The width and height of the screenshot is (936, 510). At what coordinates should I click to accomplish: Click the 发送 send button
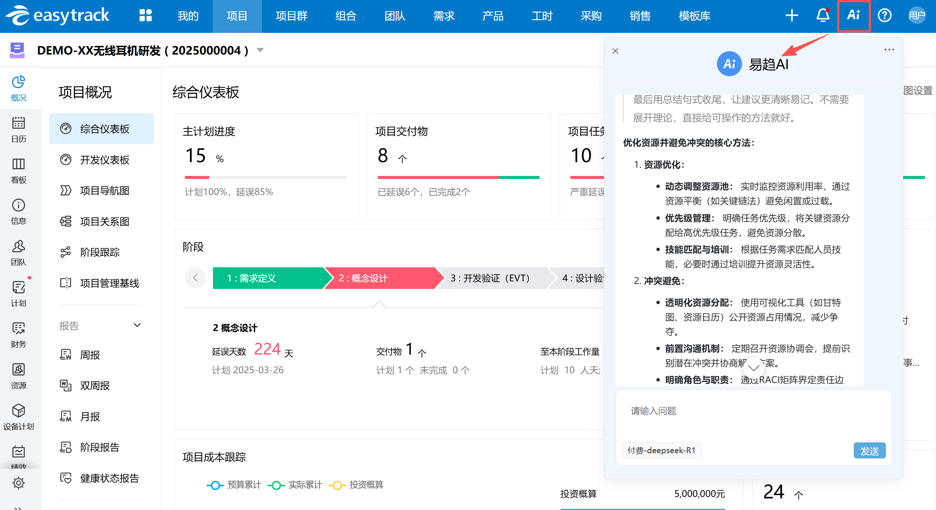click(869, 451)
